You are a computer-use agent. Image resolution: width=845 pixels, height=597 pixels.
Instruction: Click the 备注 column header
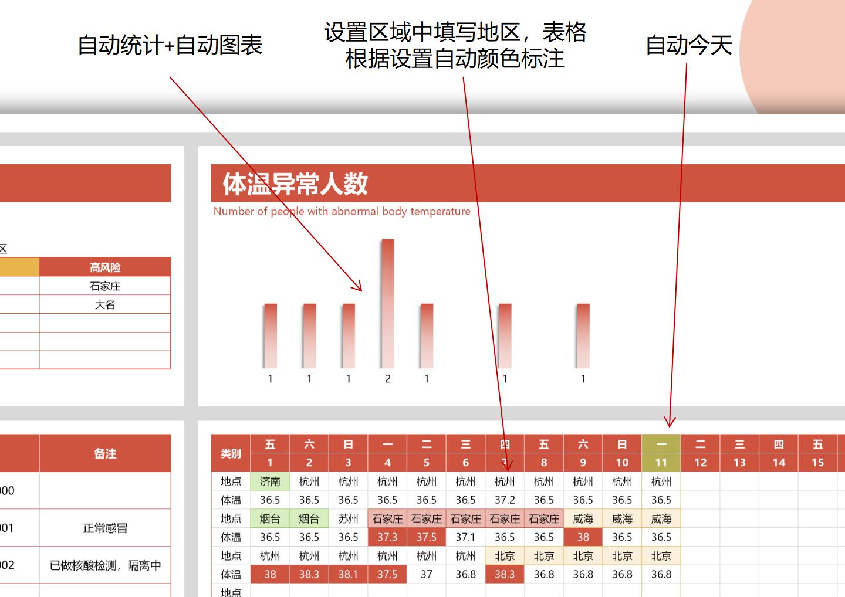point(105,453)
